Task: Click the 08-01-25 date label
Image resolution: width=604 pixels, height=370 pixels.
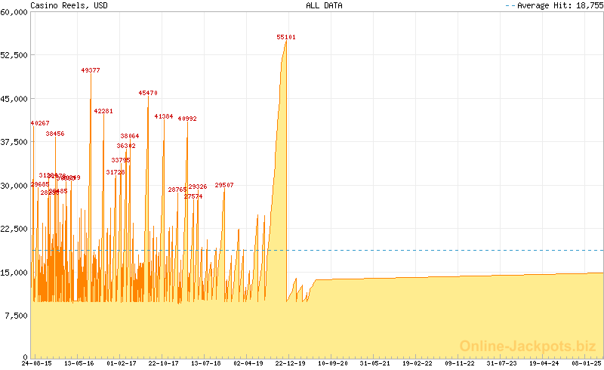Action: point(586,363)
